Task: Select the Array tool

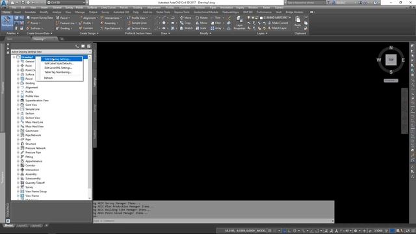Action: 216,28
